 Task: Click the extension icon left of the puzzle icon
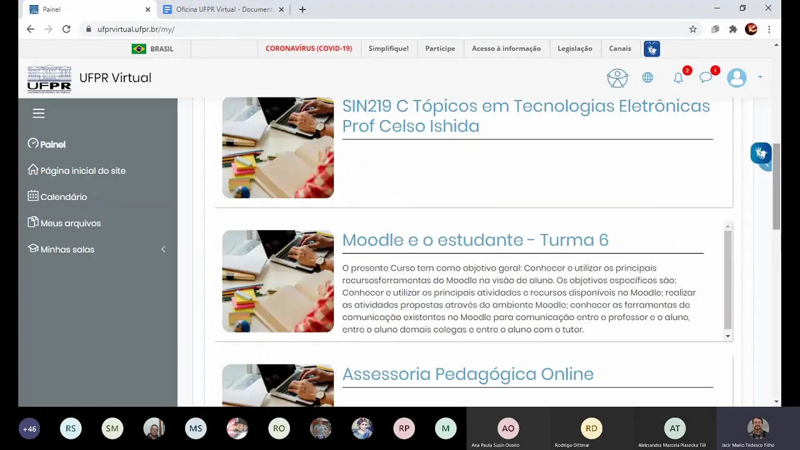[x=715, y=29]
